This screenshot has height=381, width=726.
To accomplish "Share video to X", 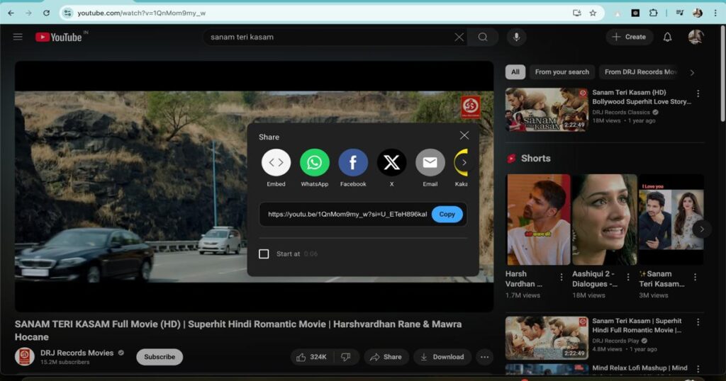I will (x=391, y=163).
